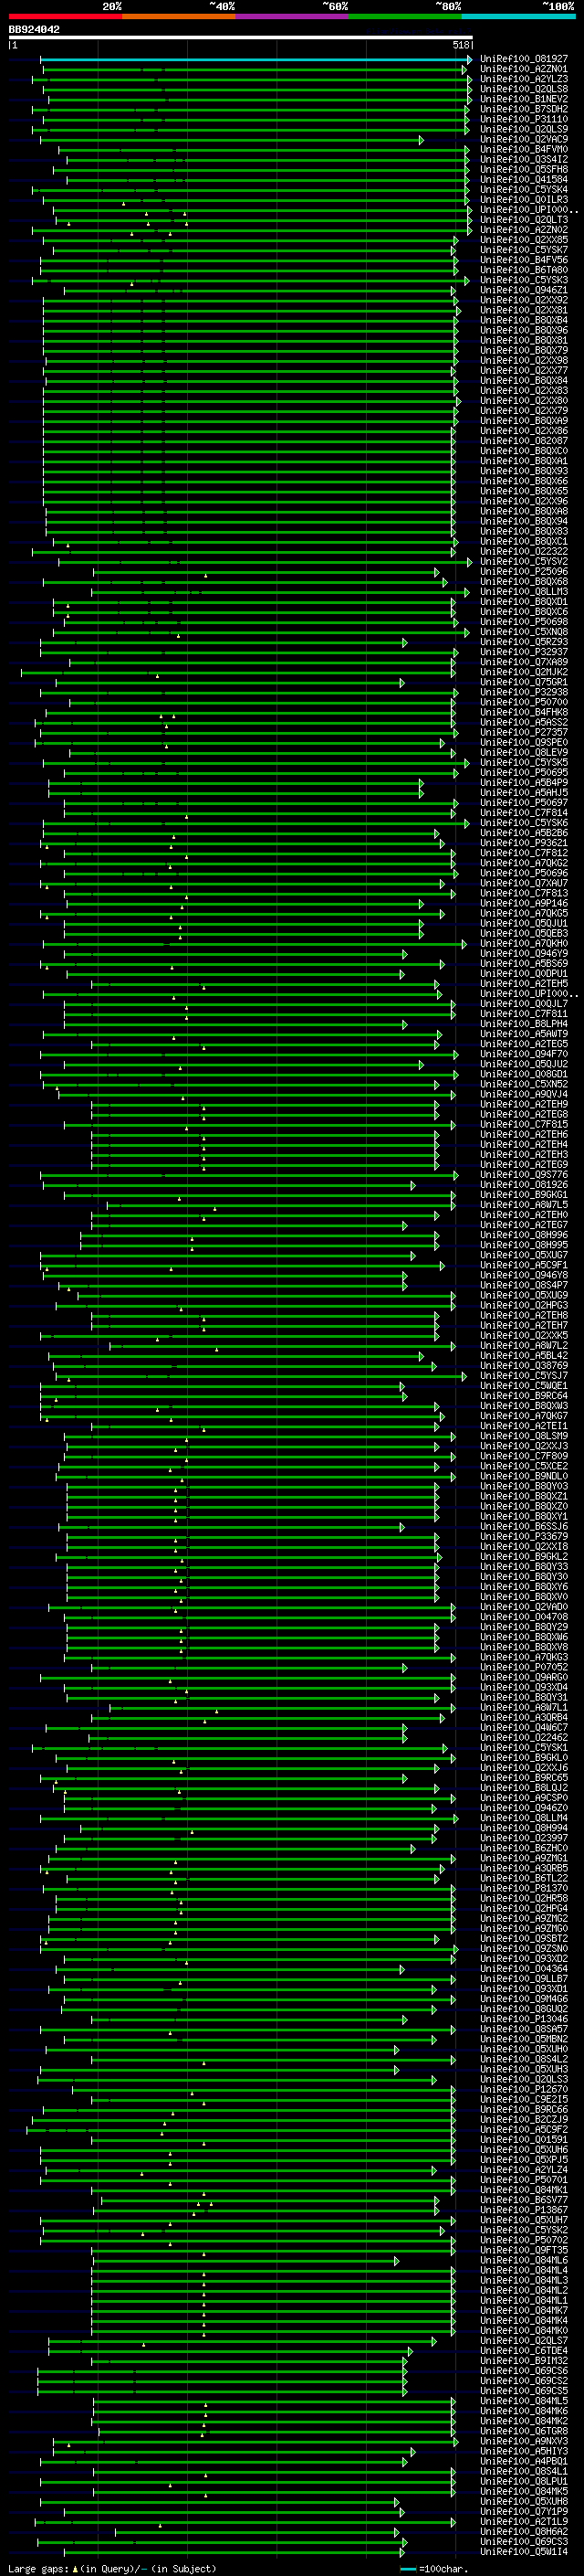
Task: Select the UniRef100_P50700 label
Action: point(524,702)
